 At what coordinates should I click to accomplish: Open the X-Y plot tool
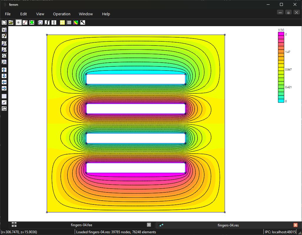40,23
